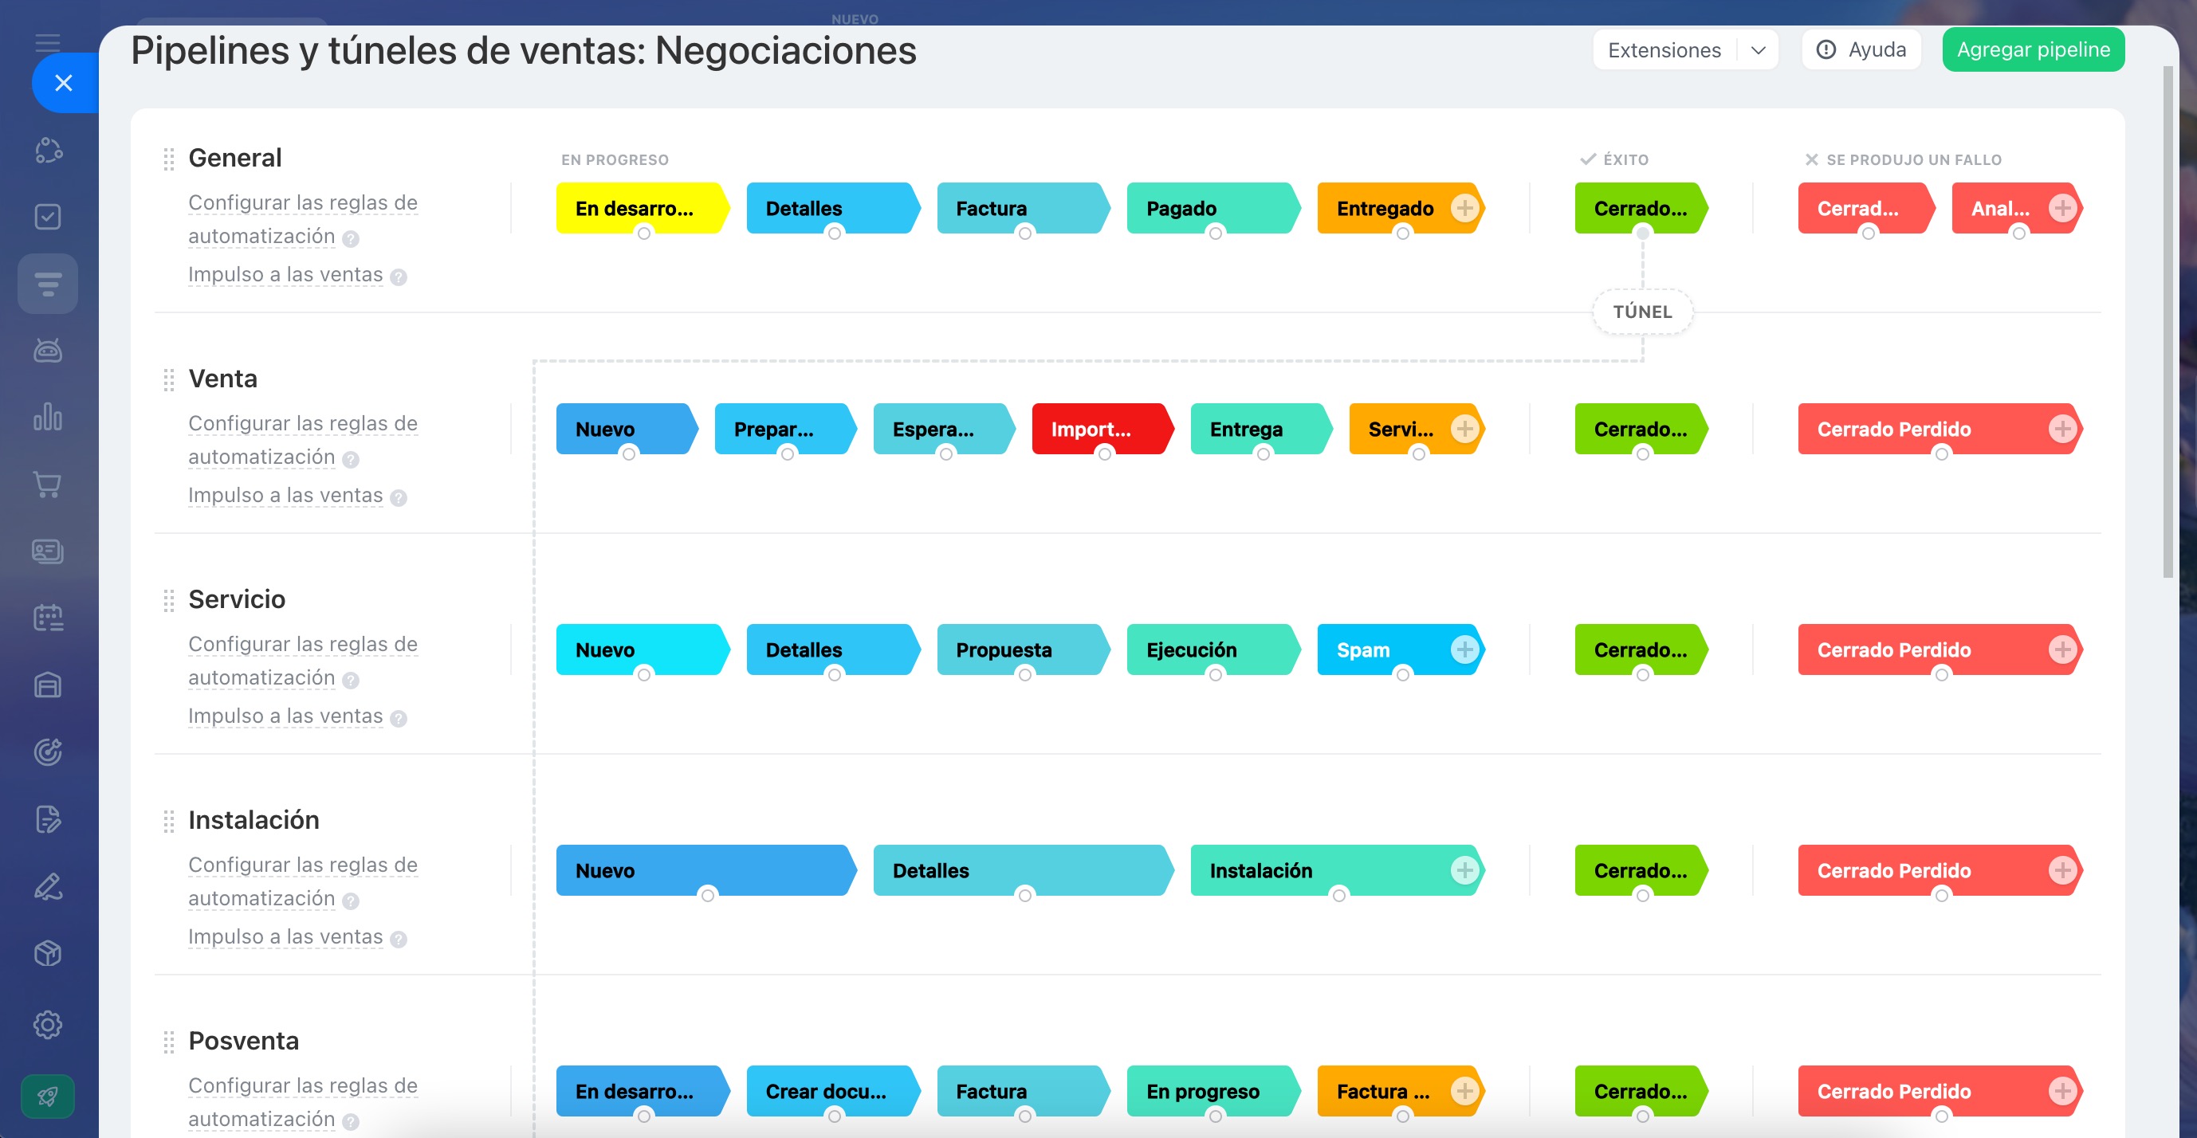Open the settings gear sidebar icon
2197x1138 pixels.
coord(48,1025)
